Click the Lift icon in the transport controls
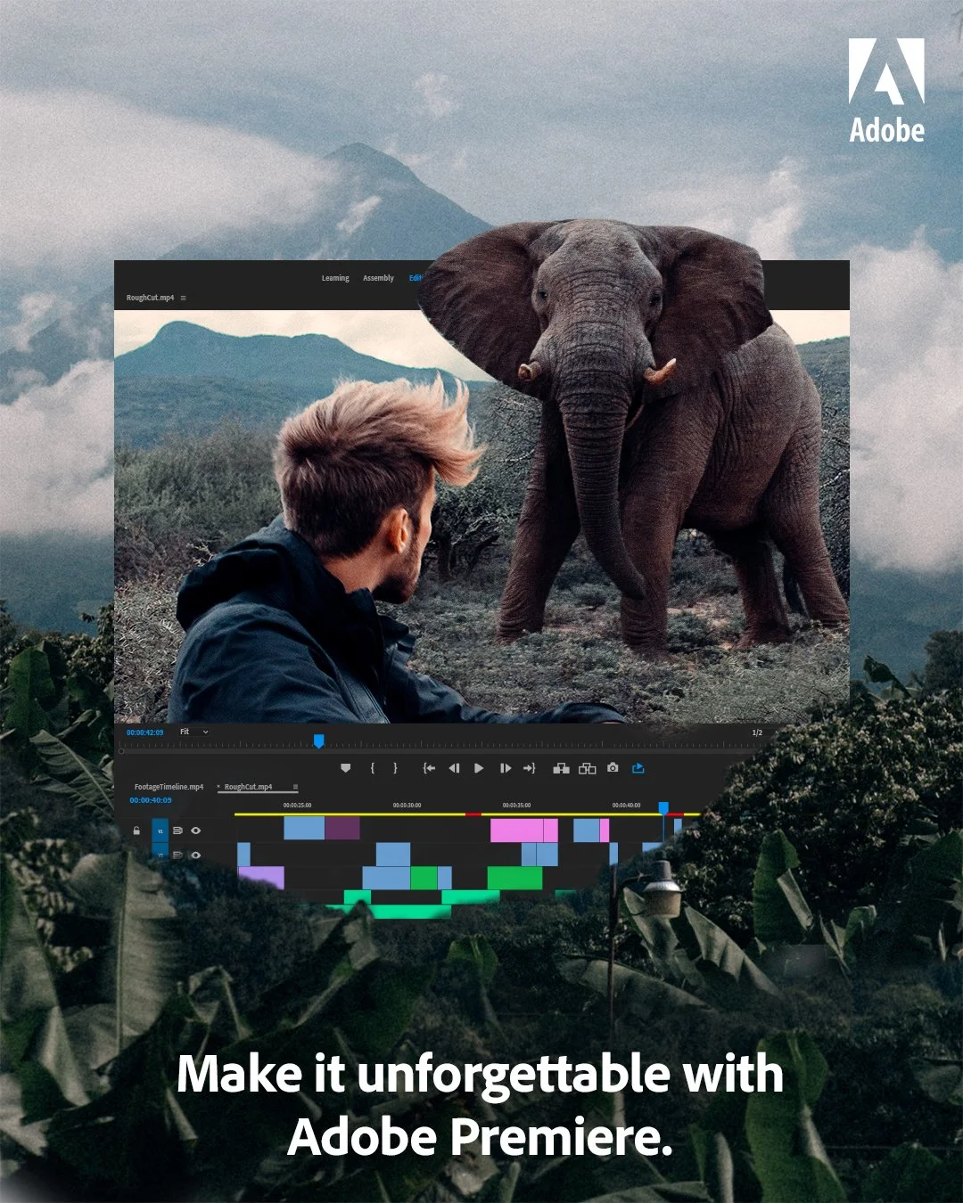 (561, 768)
